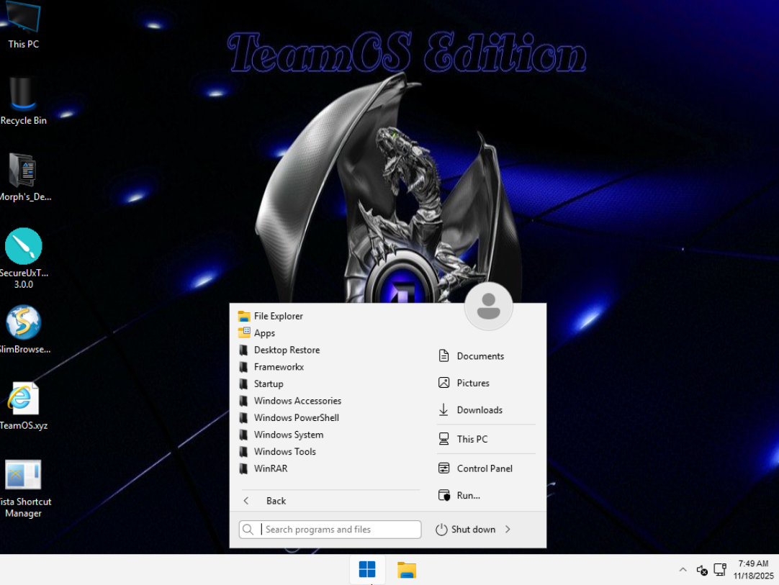This screenshot has width=779, height=585.
Task: Click the WinRAR folder icon
Action: 243,468
